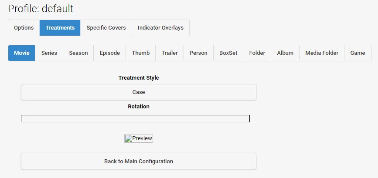The image size is (378, 178).
Task: Click the Rotation slider bar
Action: (135, 119)
